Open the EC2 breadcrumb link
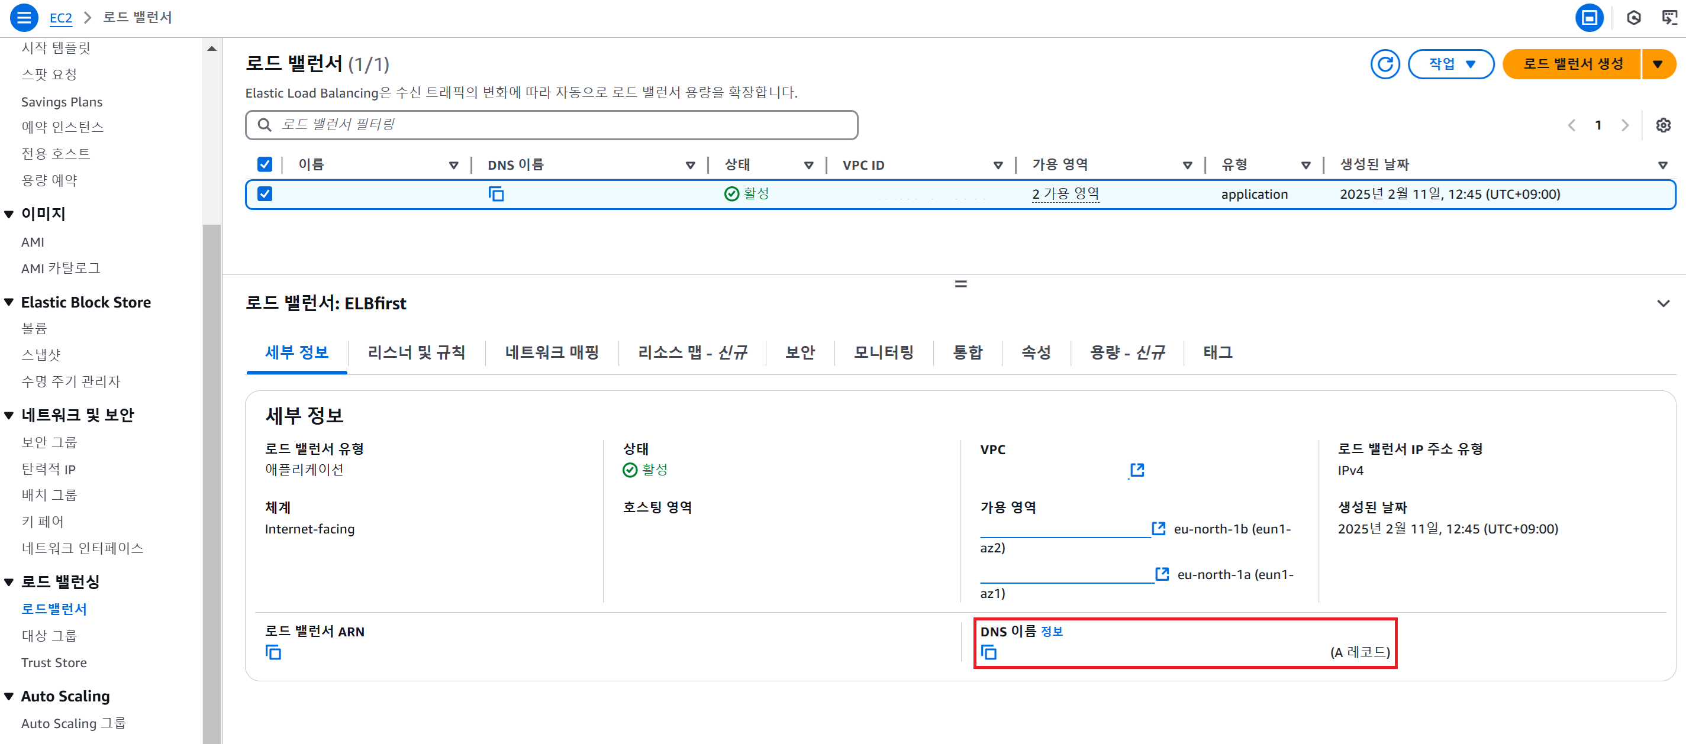Screen dimensions: 1686x744 [x=61, y=18]
